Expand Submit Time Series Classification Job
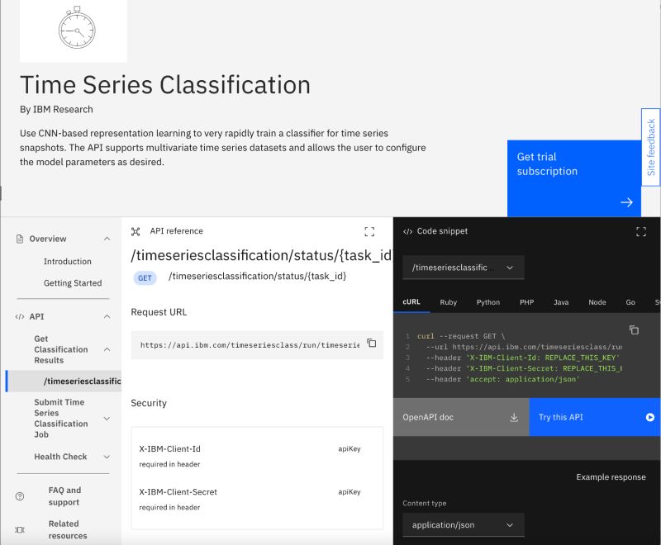661x545 pixels. (x=107, y=418)
